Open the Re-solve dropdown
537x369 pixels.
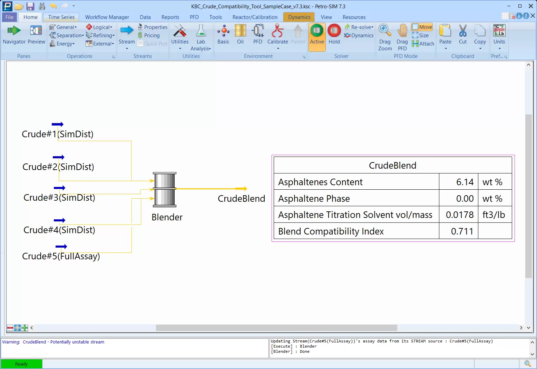(x=359, y=27)
